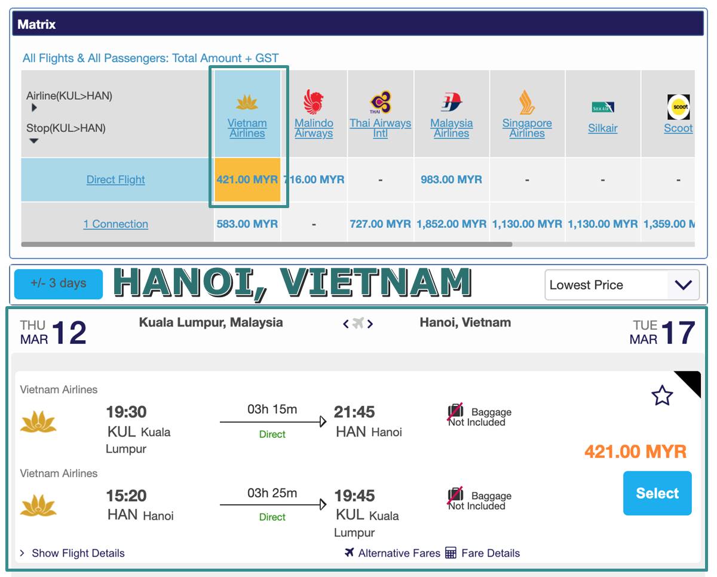
Task: Click the Thai Airways Intl logo
Action: (380, 102)
